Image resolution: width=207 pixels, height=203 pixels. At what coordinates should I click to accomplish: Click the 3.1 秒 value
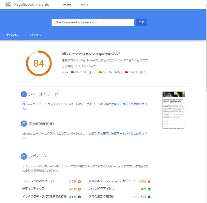tap(73, 197)
